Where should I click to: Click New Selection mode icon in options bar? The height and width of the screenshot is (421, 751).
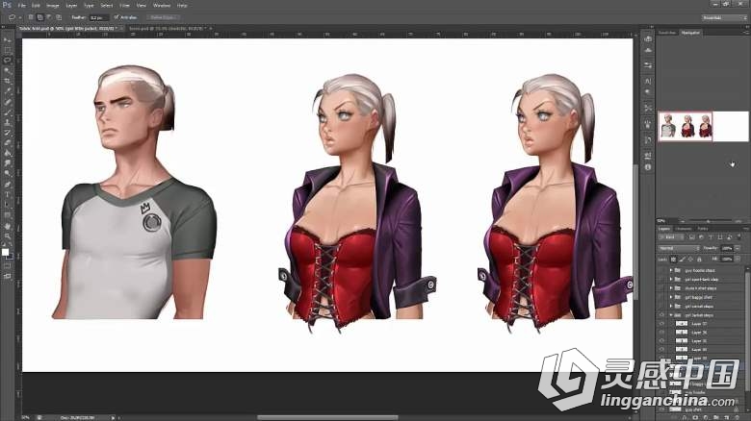(x=31, y=17)
